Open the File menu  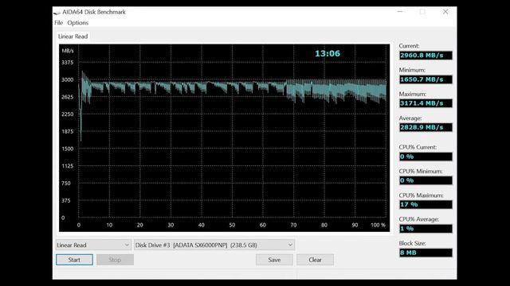58,23
